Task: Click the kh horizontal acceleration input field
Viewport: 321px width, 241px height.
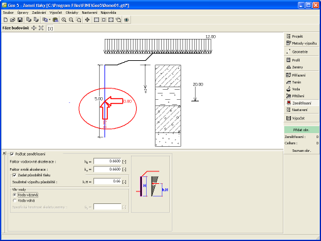Action: click(107, 161)
